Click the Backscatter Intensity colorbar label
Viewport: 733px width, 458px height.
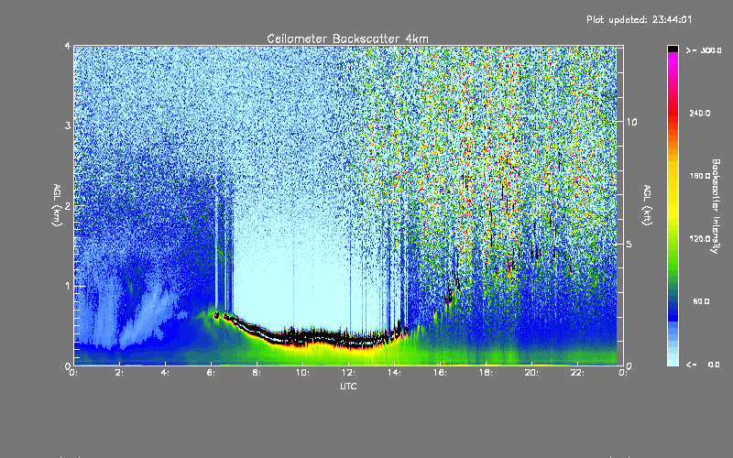tap(716, 206)
